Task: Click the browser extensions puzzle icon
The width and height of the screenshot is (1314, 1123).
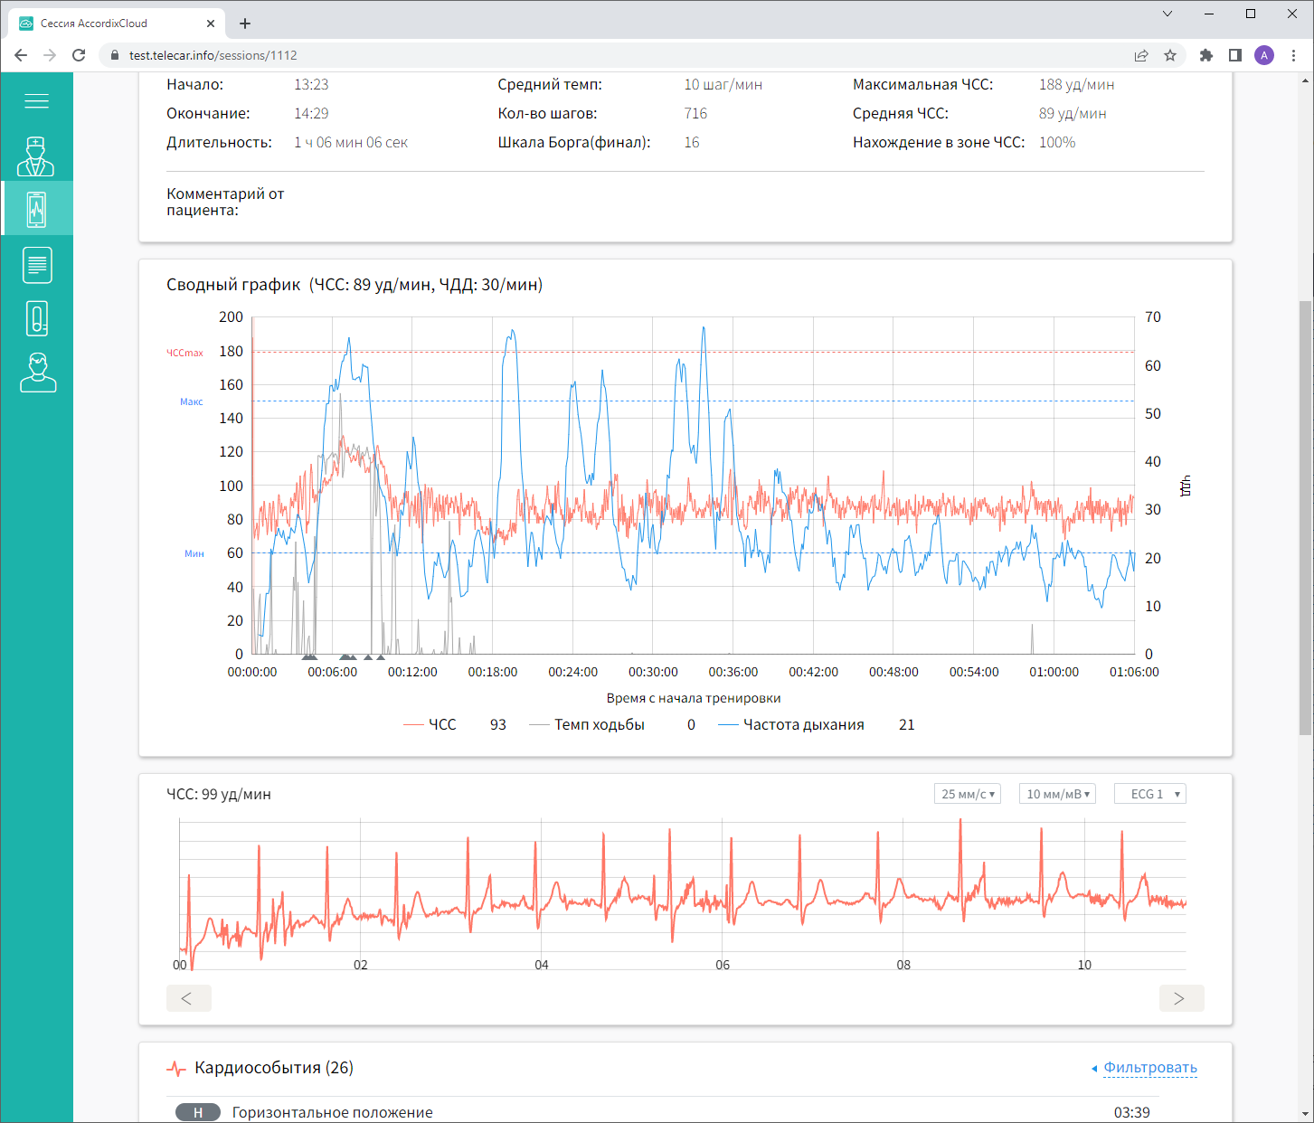Action: pos(1205,55)
